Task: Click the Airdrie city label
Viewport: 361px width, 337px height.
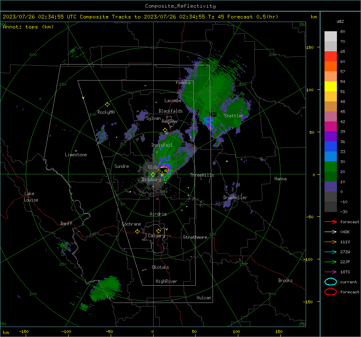Action: [158, 214]
